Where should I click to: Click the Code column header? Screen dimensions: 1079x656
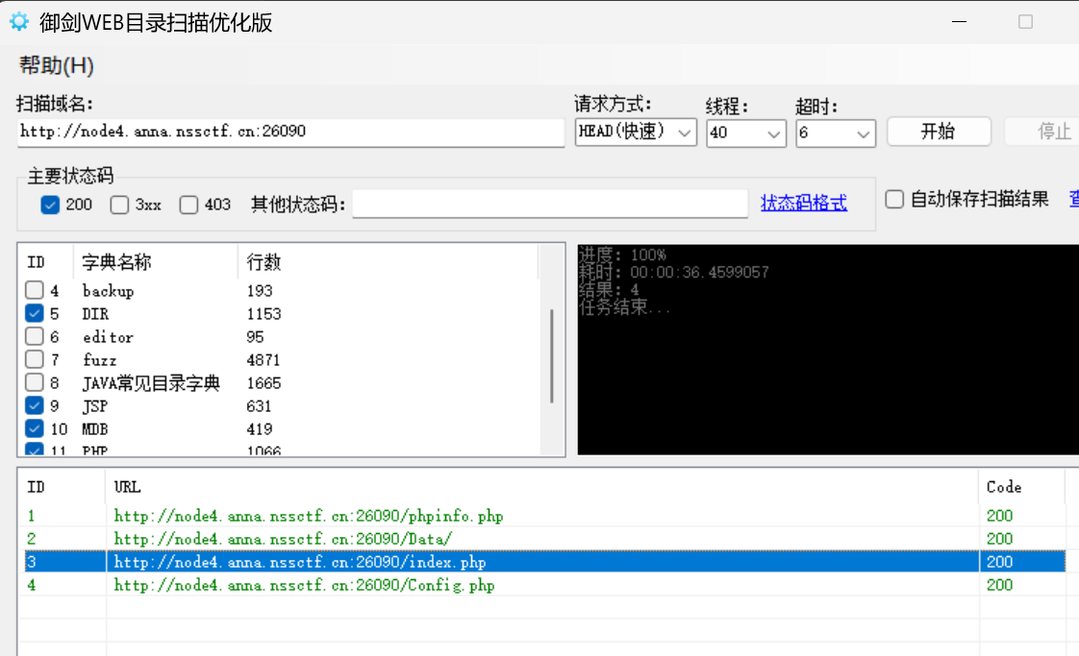point(1004,487)
